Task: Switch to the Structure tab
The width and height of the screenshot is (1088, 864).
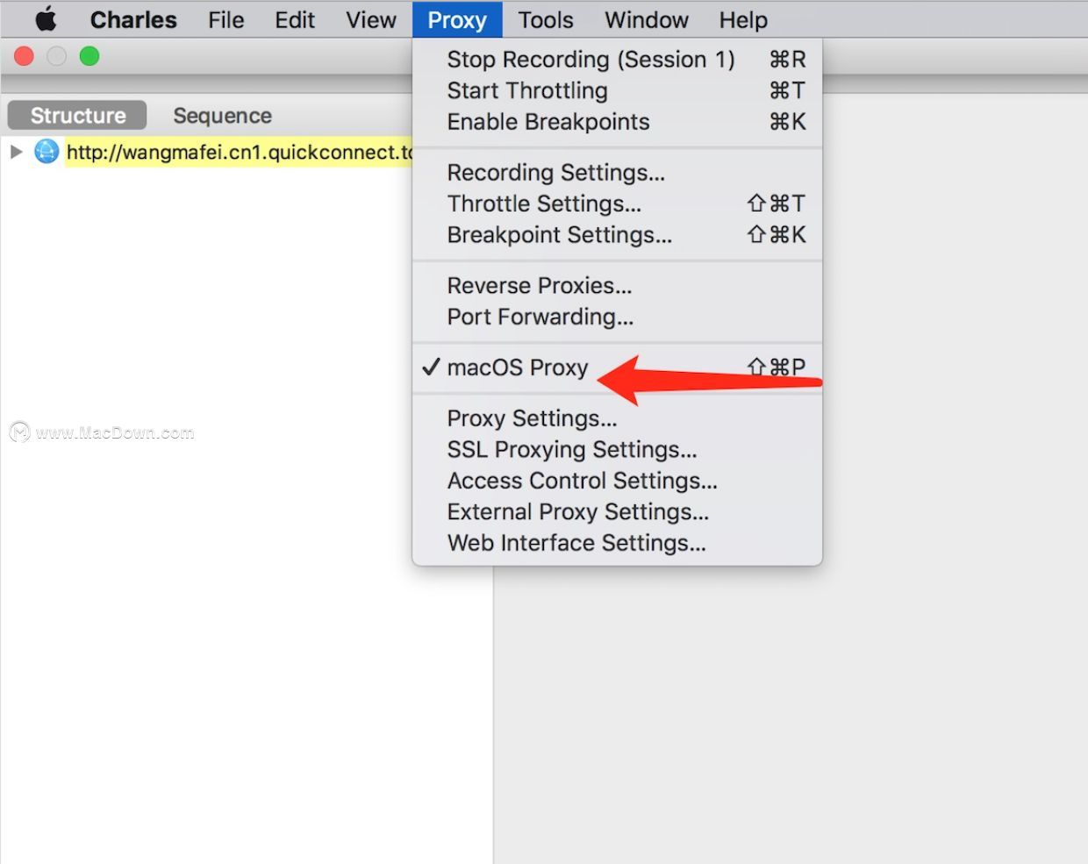Action: [x=77, y=115]
